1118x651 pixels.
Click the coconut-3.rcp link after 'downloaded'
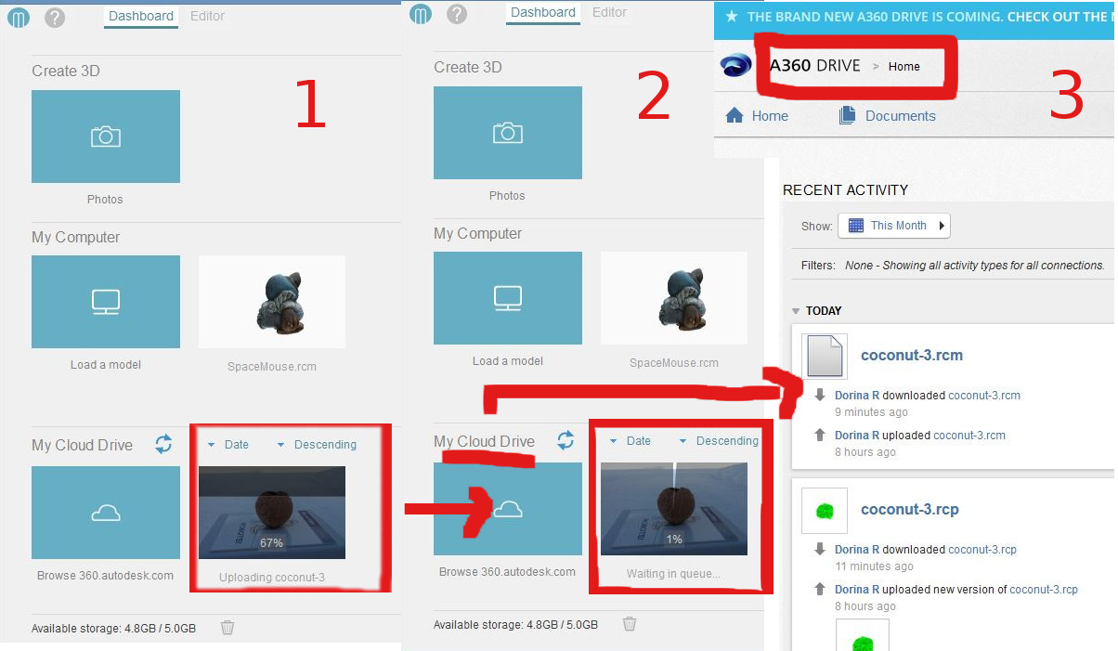coord(982,550)
